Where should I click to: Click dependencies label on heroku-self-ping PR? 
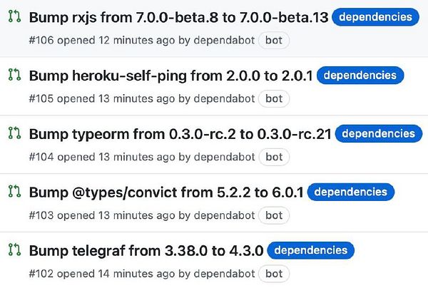click(360, 75)
